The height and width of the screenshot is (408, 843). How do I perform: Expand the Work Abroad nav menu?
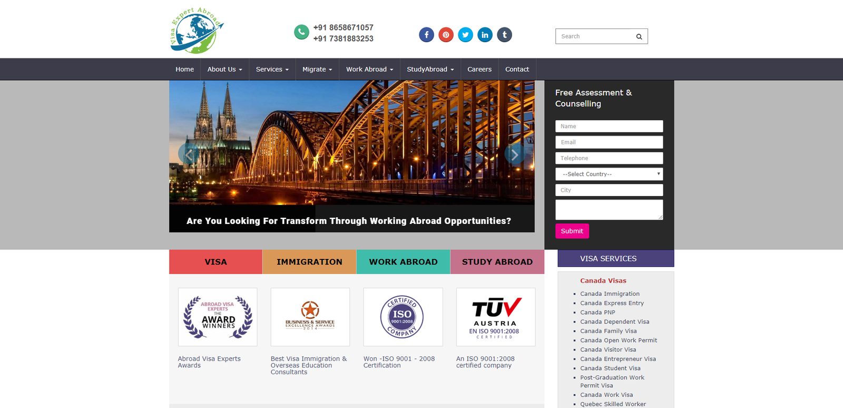point(369,69)
